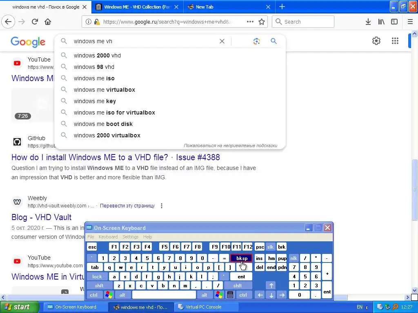
Task: Select suggestion 'windows 98 vhd'
Action: [x=170, y=67]
